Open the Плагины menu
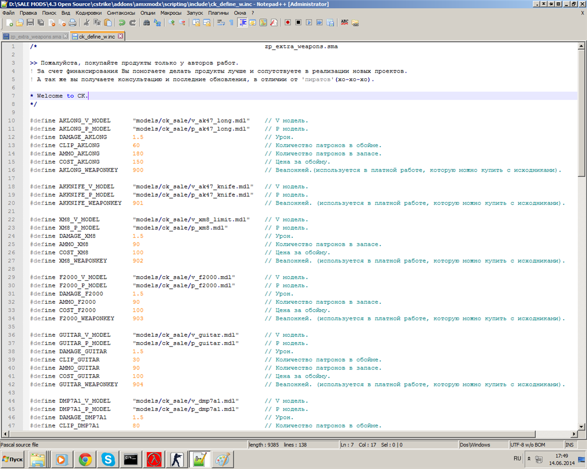The height and width of the screenshot is (469, 587). (x=218, y=13)
